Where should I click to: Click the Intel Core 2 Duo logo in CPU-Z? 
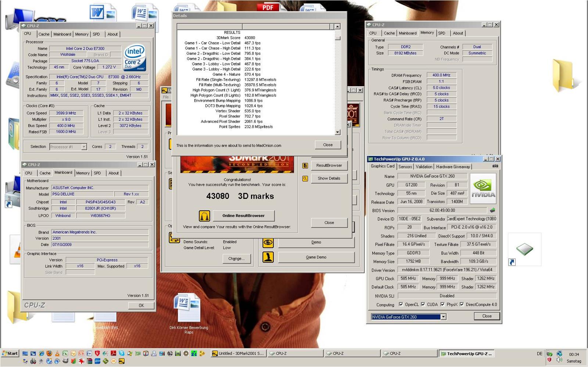pyautogui.click(x=135, y=58)
